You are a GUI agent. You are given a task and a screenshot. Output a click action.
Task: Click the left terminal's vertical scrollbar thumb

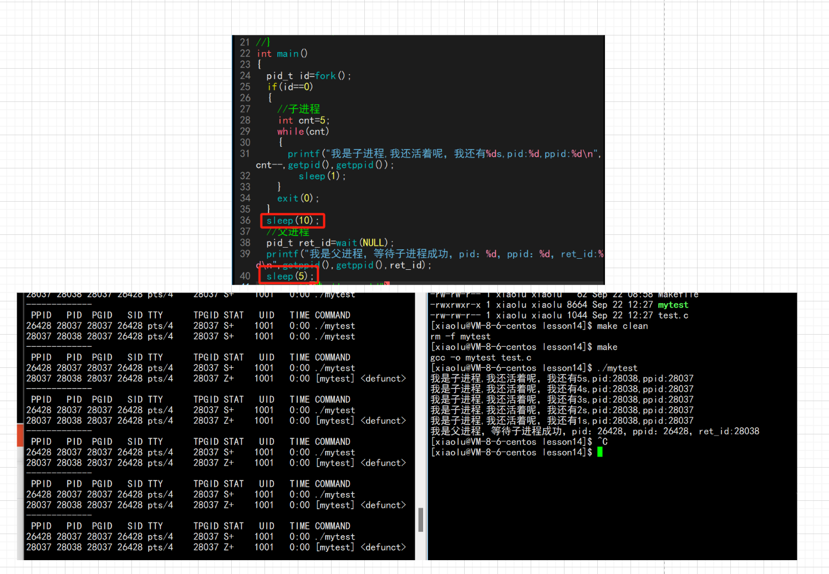click(x=421, y=520)
